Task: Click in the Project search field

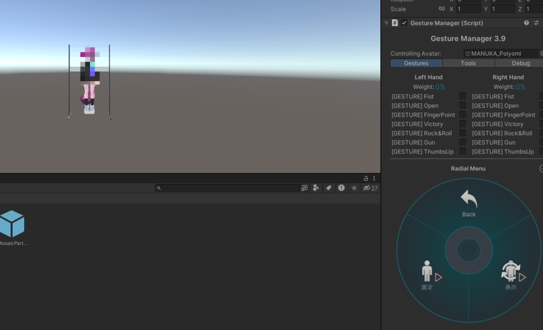Action: pos(227,188)
